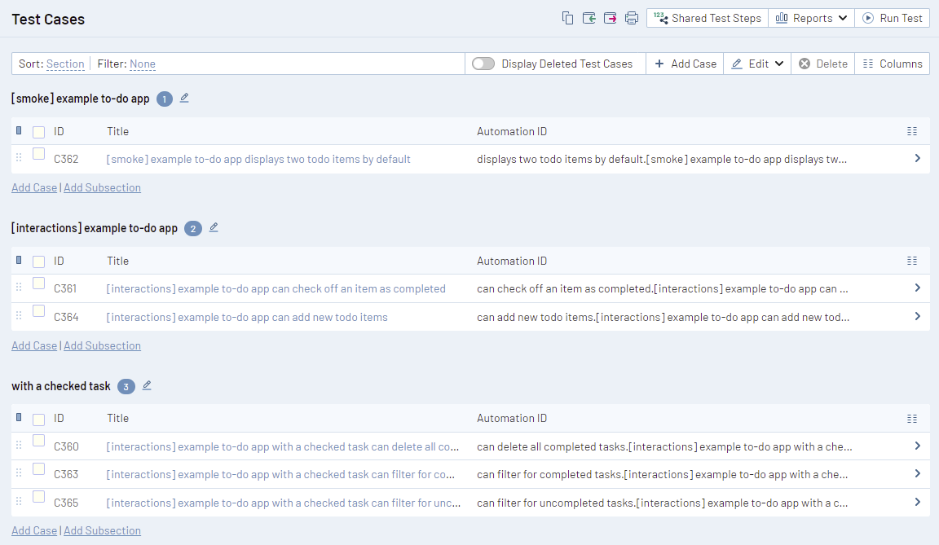Select the checkbox for case C364

(38, 311)
